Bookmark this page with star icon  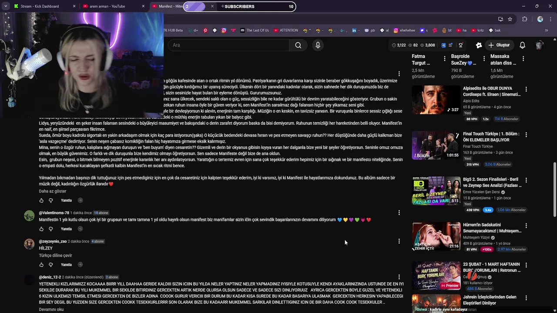510,19
